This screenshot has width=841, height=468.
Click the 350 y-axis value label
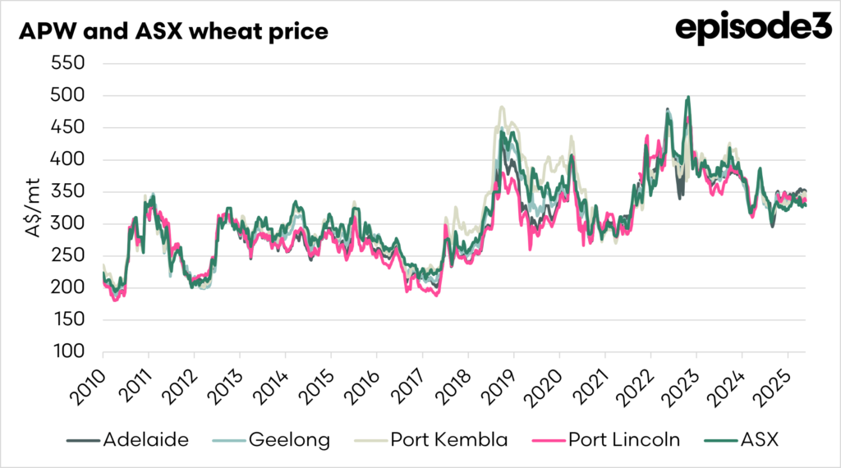[70, 192]
